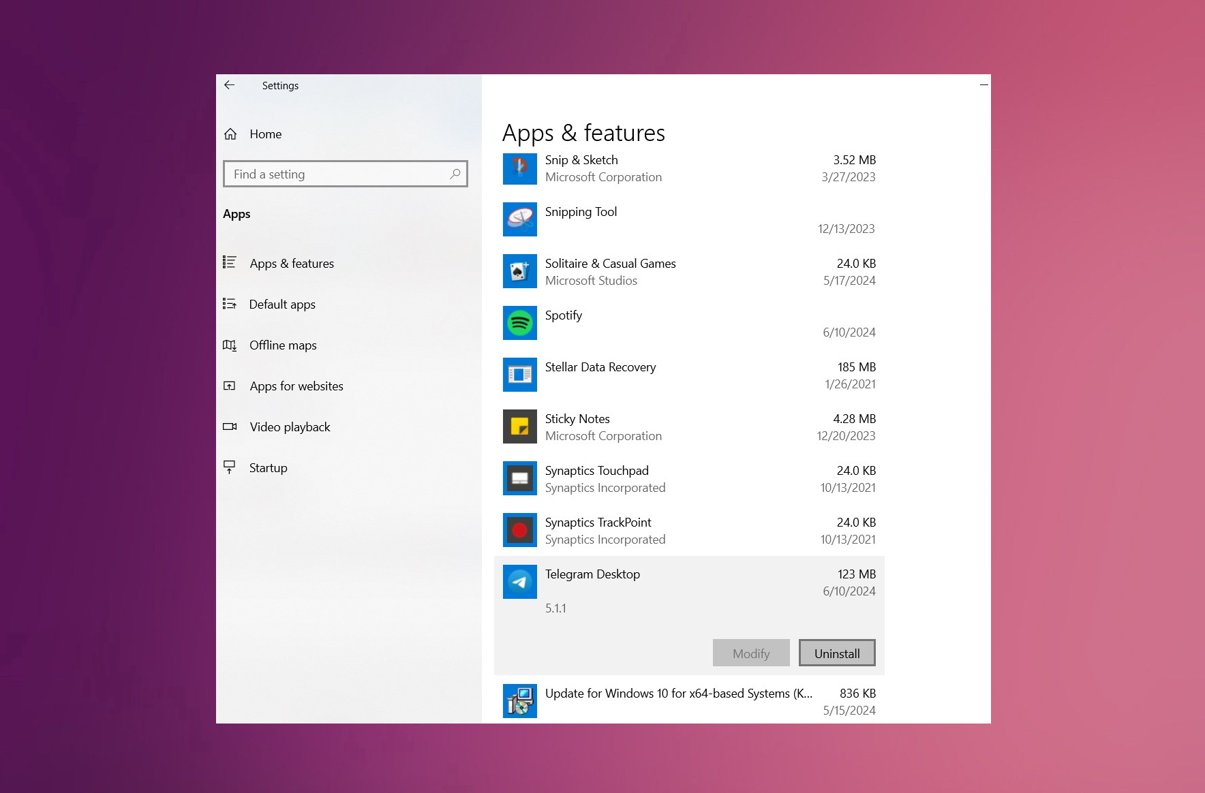Click the Apps for websites sidebar icon
This screenshot has width=1205, height=793.
point(230,386)
